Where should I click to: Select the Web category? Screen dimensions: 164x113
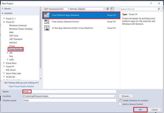point(11,32)
